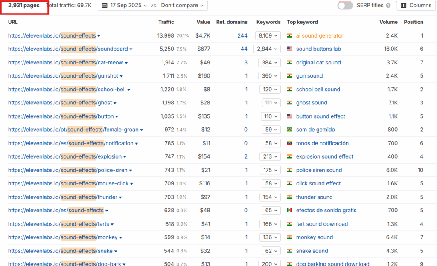437x266 pixels.
Task: Click the calendar icon in the date selector
Action: point(105,5)
